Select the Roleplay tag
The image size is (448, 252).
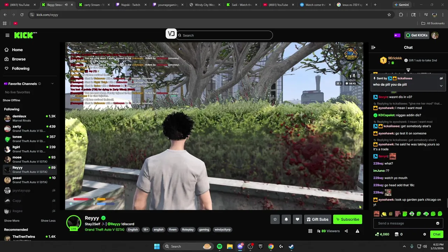click(188, 230)
